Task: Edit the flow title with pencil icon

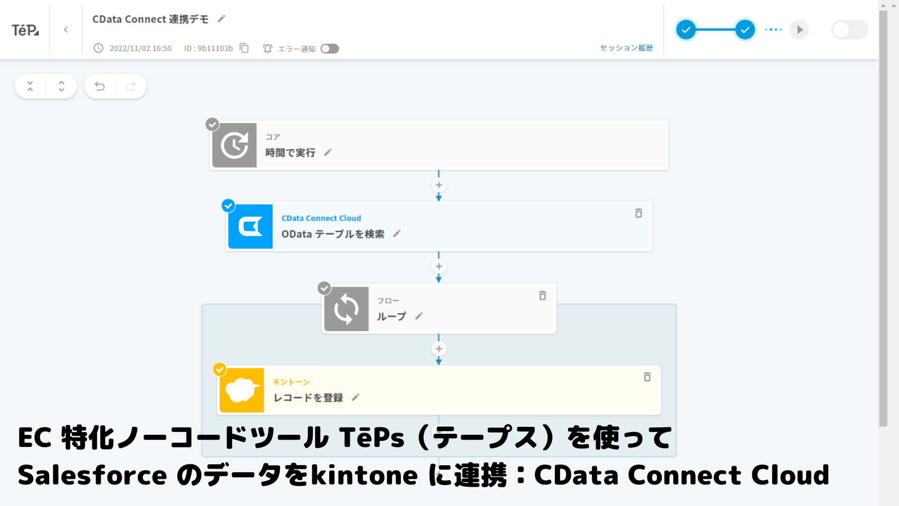Action: pyautogui.click(x=221, y=19)
